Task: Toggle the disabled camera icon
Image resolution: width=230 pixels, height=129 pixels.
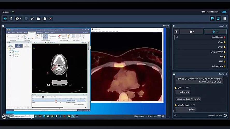Action: click(17, 19)
